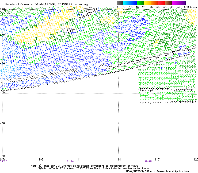Click the purple '21:24' pass time
The image size is (198, 173).
point(70,162)
